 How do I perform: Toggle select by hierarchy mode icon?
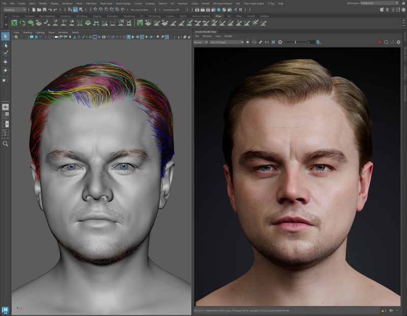click(70, 10)
